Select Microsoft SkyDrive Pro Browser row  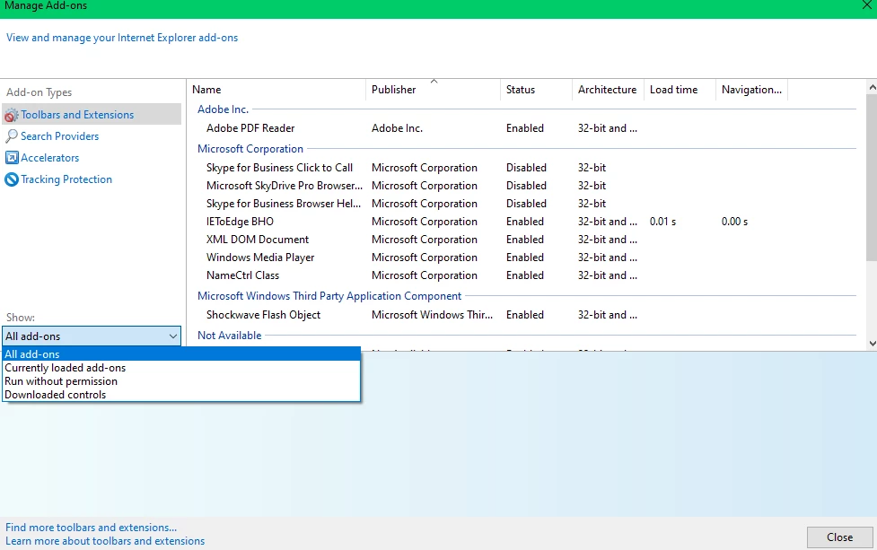click(526, 186)
